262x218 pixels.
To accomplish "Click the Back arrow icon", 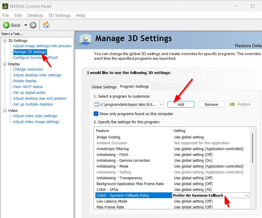I will [x=7, y=25].
